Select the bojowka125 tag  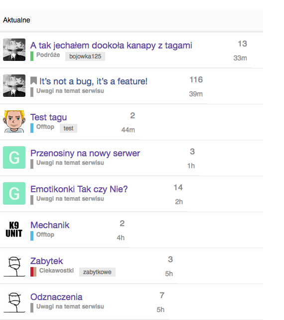tap(85, 56)
